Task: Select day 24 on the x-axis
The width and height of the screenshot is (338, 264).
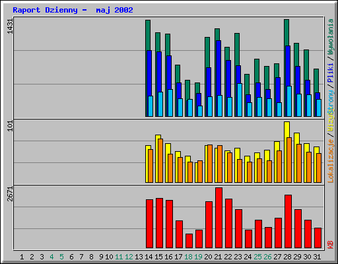Action: click(x=248, y=257)
